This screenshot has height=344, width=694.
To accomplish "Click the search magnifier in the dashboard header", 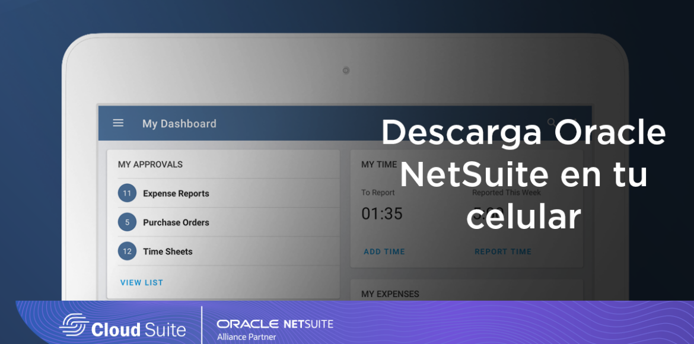I will [552, 123].
